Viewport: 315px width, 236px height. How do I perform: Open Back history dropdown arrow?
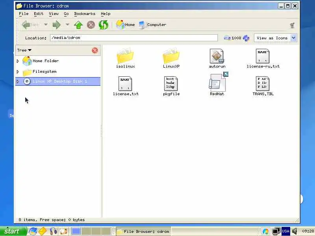point(46,25)
